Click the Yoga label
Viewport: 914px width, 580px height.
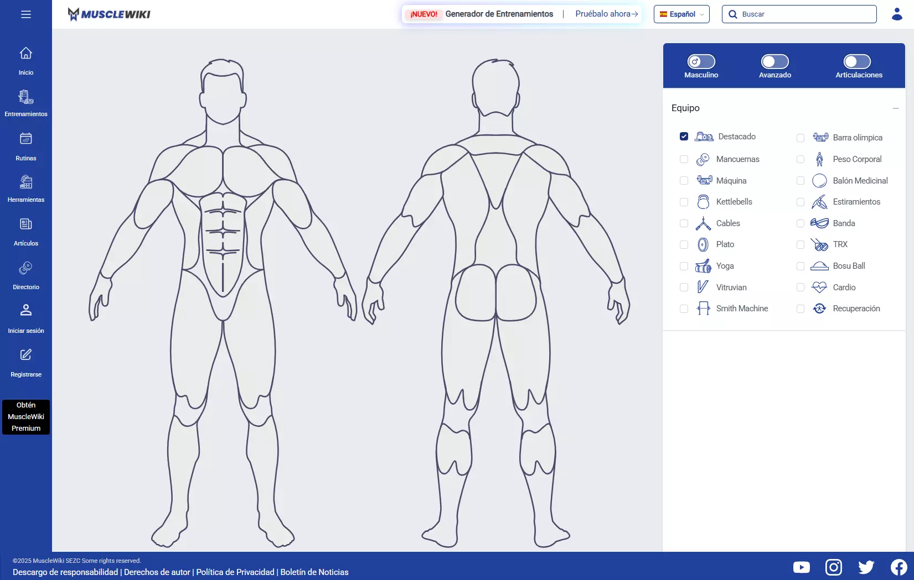point(725,266)
